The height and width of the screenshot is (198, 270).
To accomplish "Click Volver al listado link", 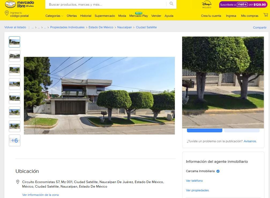I will click(x=15, y=27).
